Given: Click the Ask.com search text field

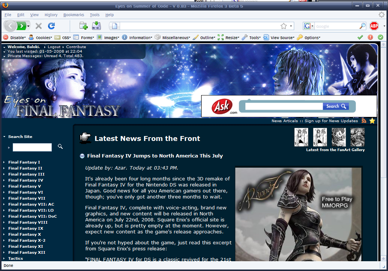Looking at the screenshot, I should [x=284, y=106].
